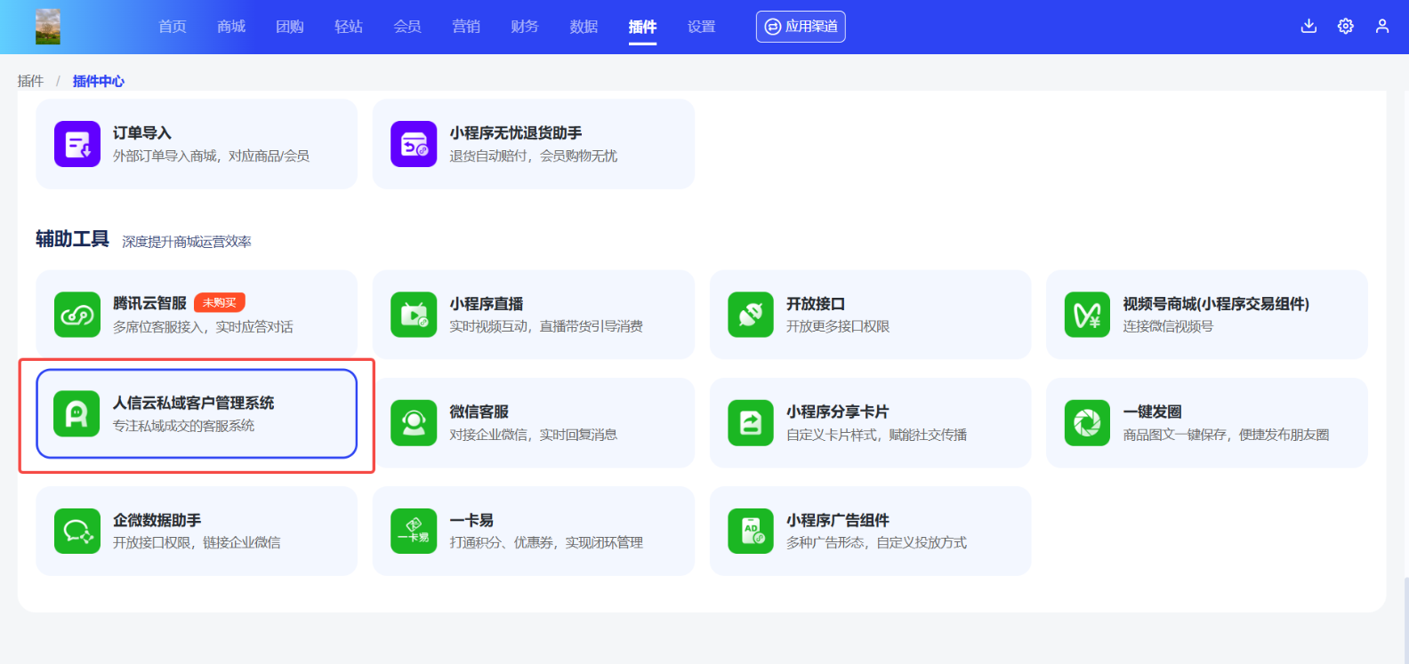1409x664 pixels.
Task: Click the download icon in header
Action: (x=1308, y=27)
